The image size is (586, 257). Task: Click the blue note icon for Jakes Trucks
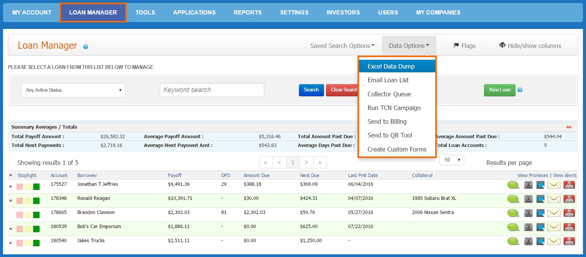(540, 241)
